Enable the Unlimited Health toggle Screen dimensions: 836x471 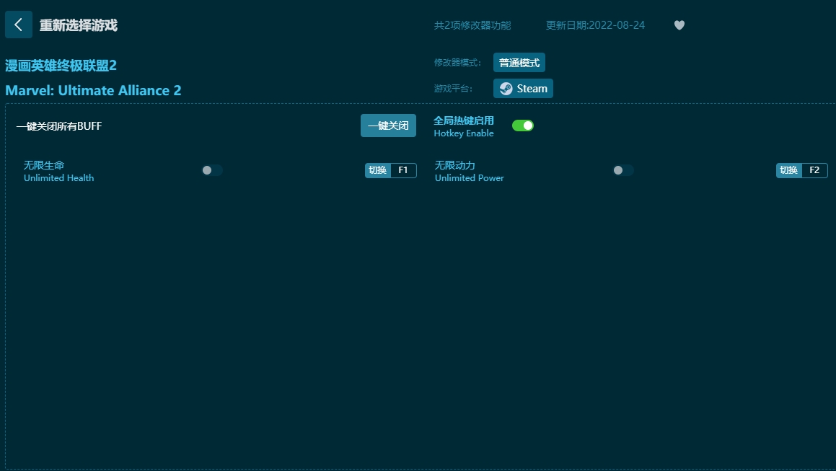pos(211,170)
